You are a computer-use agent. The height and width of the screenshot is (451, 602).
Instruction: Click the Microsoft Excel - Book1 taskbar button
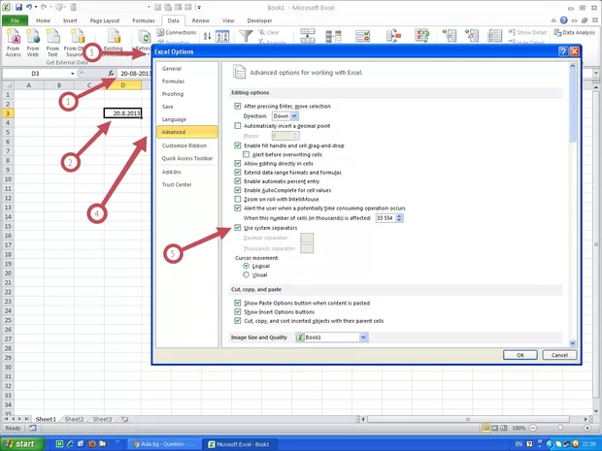(239, 444)
